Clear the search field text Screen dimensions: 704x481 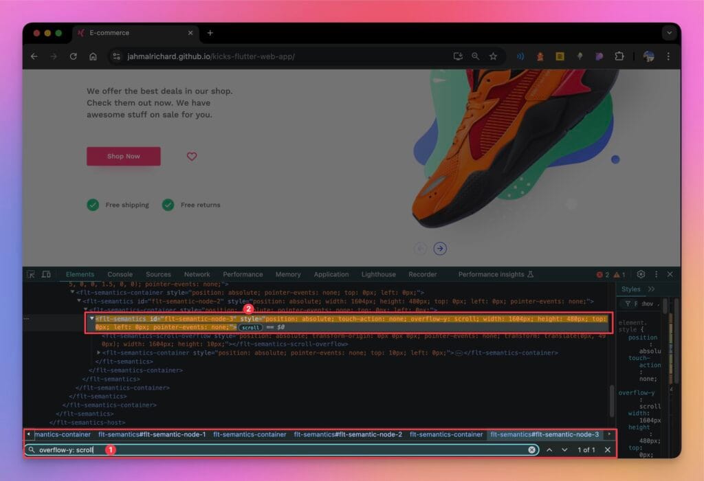click(x=531, y=449)
